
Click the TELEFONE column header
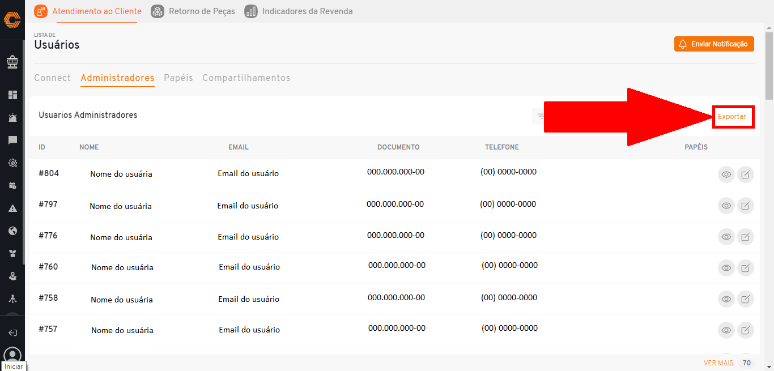(502, 147)
